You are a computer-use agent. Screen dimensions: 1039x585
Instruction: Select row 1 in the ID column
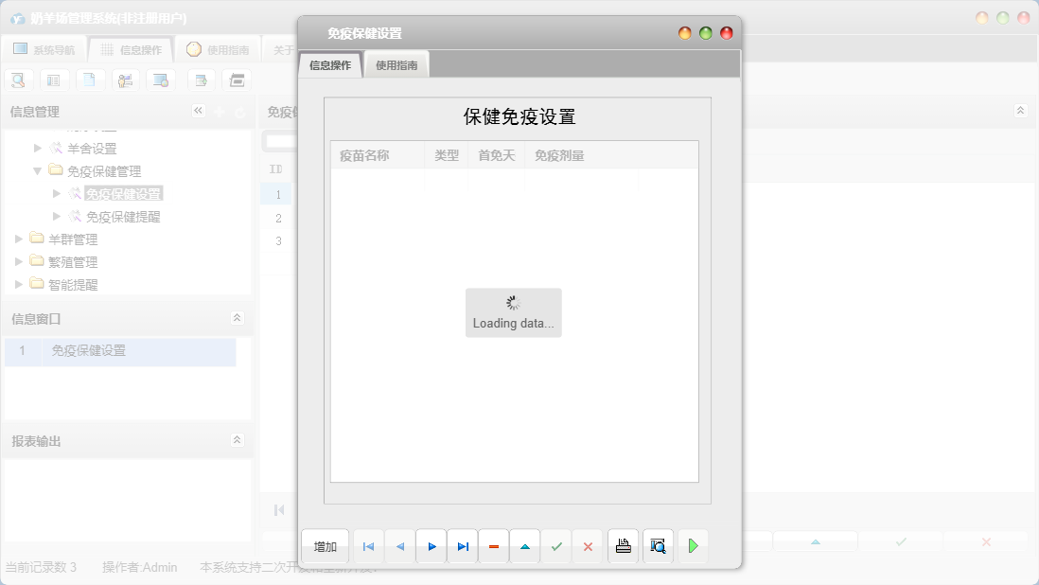pyautogui.click(x=276, y=194)
